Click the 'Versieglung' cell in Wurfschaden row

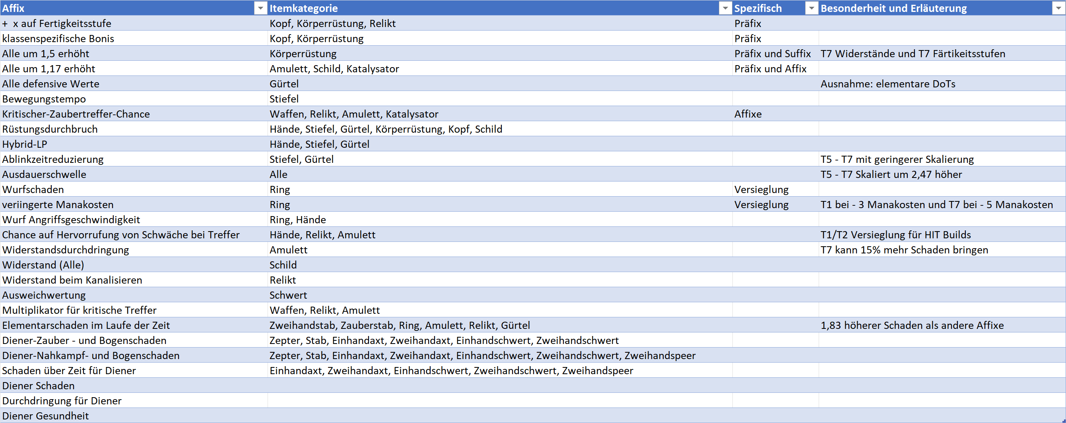coord(775,189)
